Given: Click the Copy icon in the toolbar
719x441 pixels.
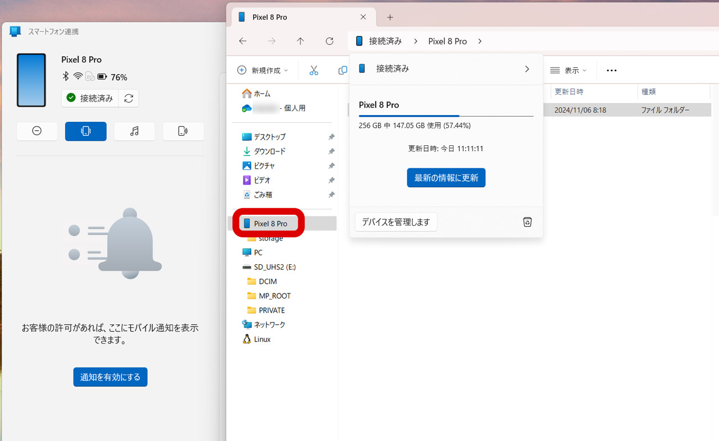Looking at the screenshot, I should [x=342, y=70].
